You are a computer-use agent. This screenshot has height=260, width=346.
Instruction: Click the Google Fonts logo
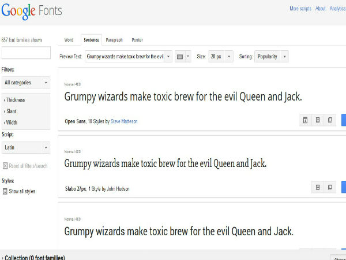coord(31,11)
